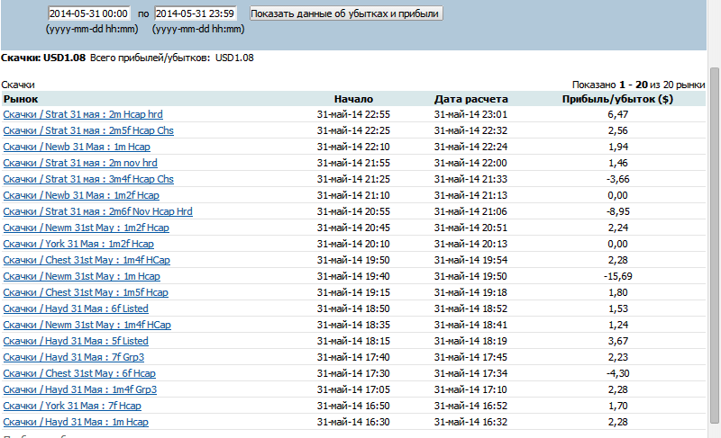Select the profit value 1,94
Viewport: 721px width, 438px height.
coord(617,147)
